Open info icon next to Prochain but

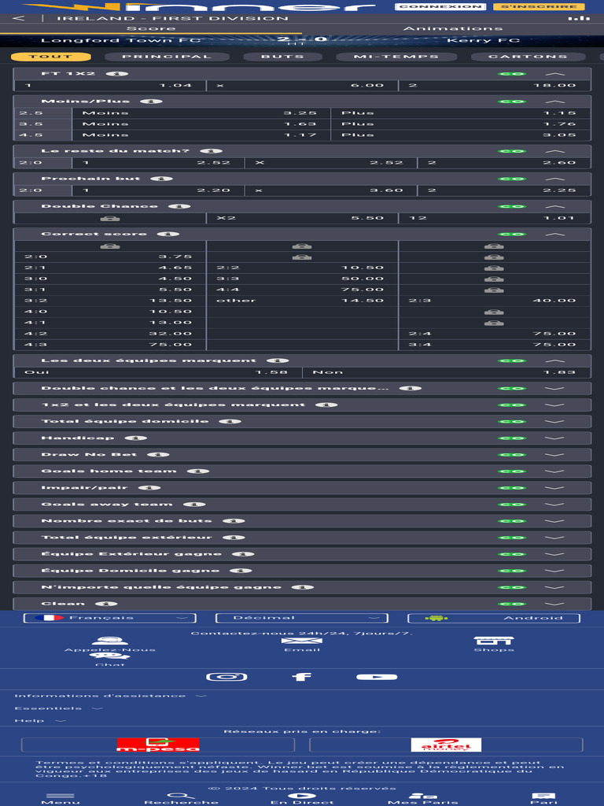161,179
